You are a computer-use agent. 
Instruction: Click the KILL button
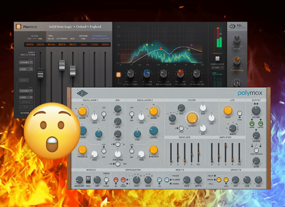click(26, 107)
